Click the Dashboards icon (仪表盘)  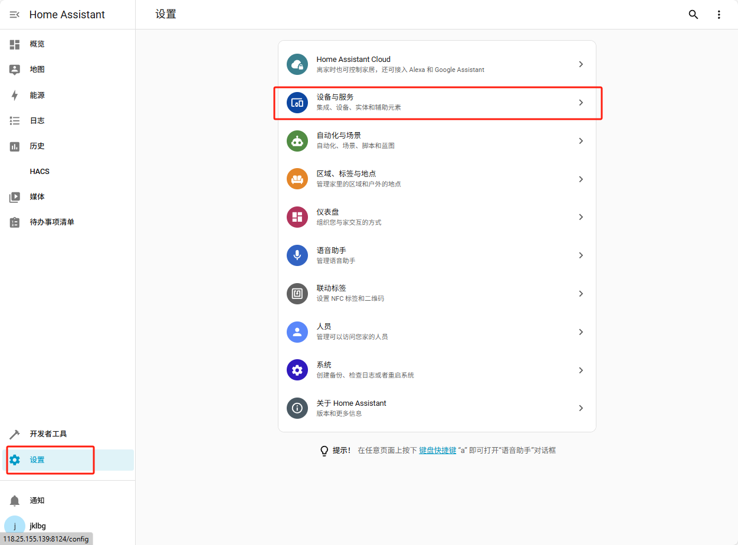coord(297,217)
